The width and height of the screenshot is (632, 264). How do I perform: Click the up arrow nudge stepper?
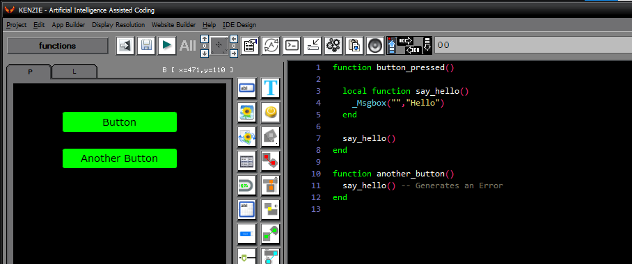[x=205, y=39]
